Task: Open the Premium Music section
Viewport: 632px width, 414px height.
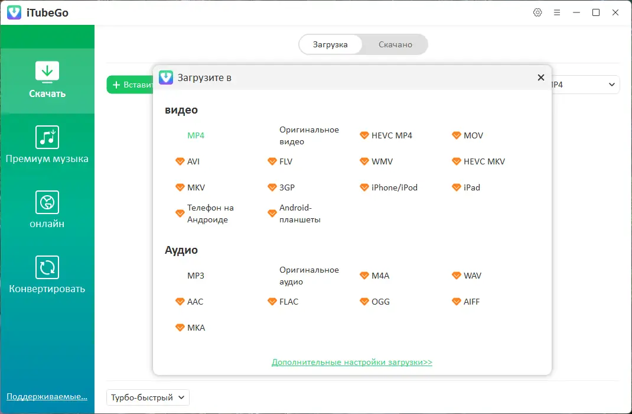Action: coord(47,145)
